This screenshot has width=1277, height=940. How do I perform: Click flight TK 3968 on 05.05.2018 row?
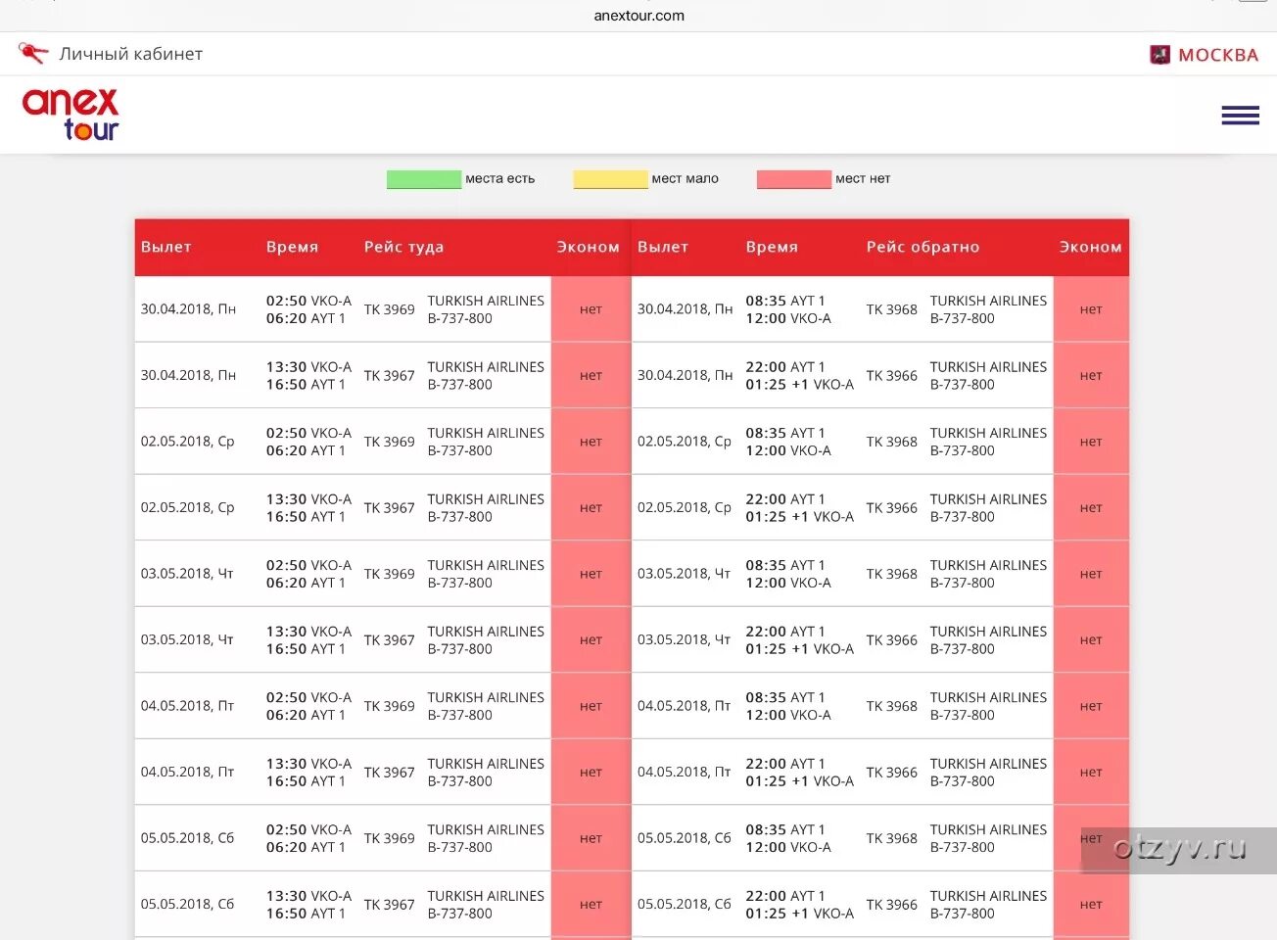tap(892, 838)
